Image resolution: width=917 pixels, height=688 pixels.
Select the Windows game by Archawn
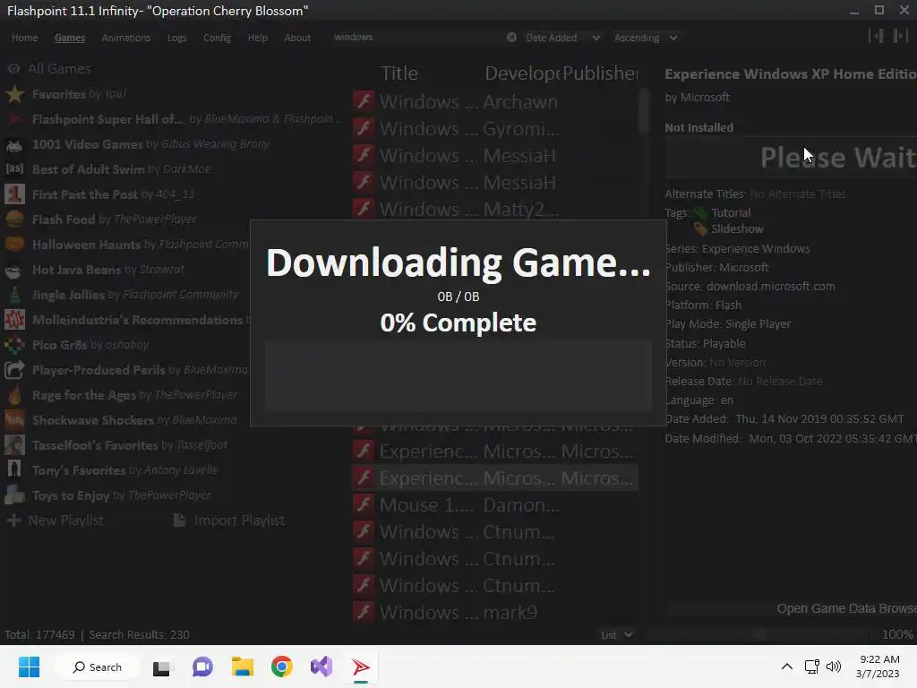coord(494,102)
